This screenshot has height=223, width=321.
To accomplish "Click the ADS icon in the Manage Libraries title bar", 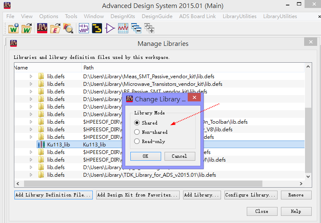I will tap(13, 43).
